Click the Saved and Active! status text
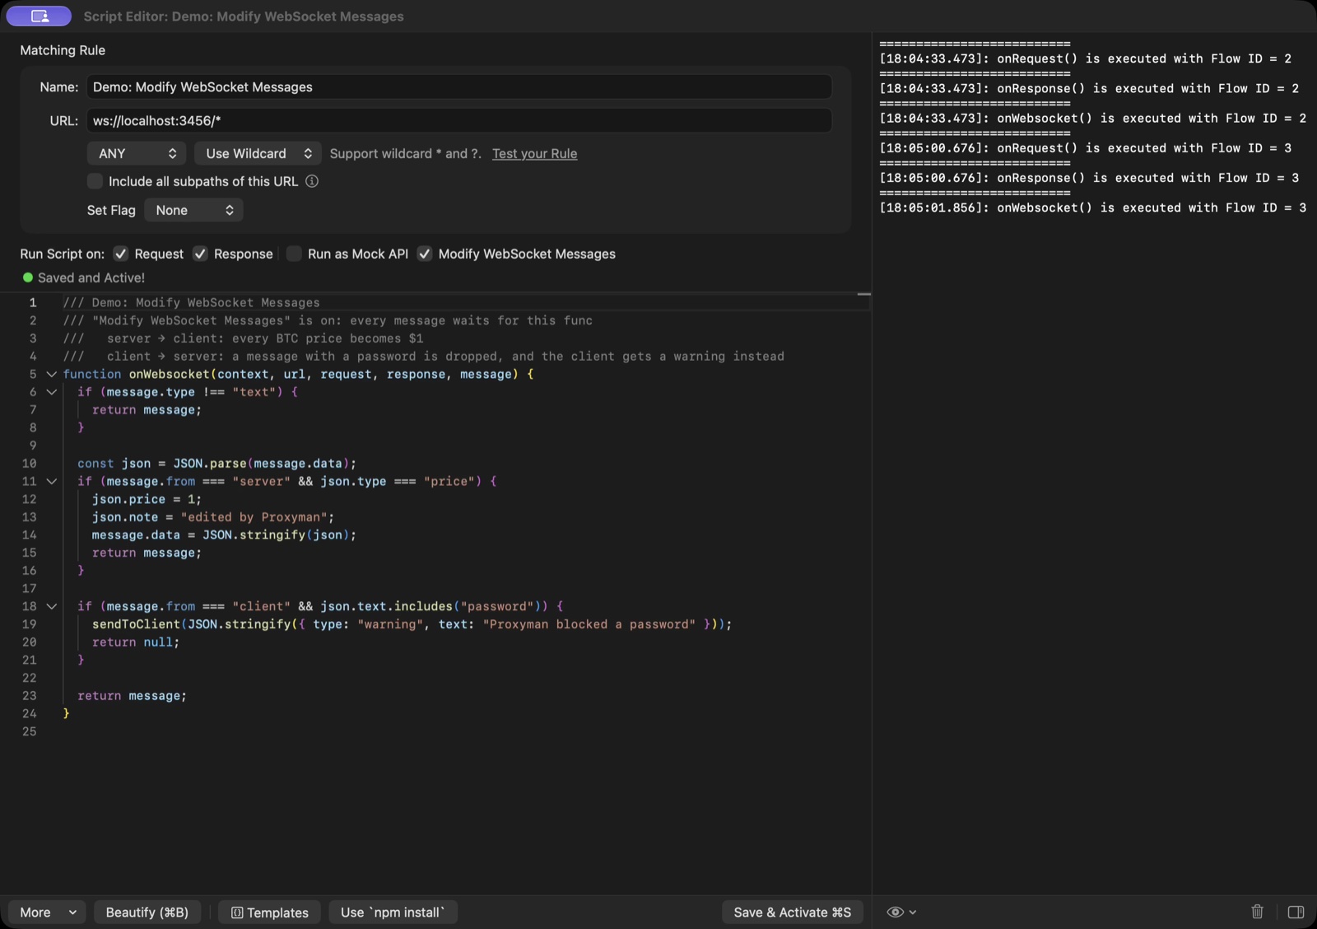Image resolution: width=1317 pixels, height=929 pixels. point(91,278)
